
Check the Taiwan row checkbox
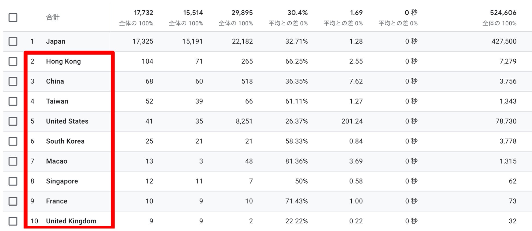click(13, 101)
